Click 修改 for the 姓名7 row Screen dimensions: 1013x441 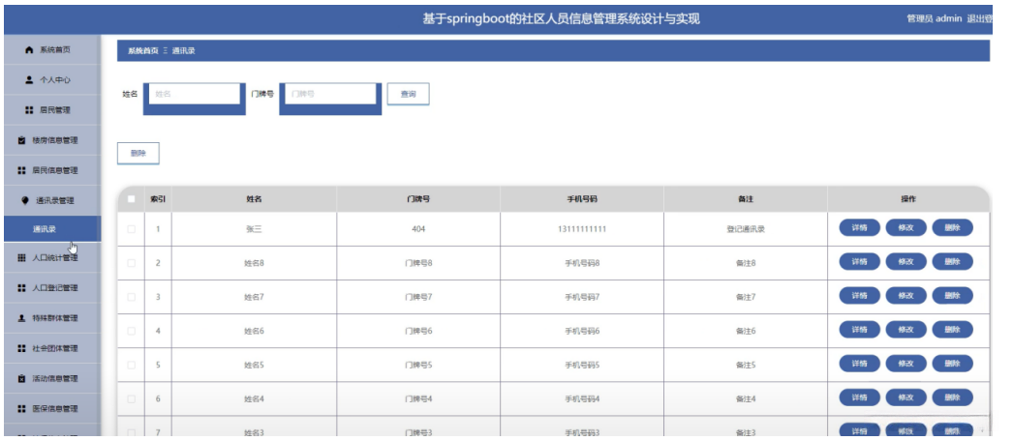tap(906, 295)
